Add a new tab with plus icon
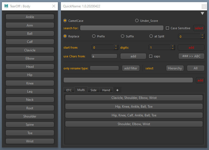Screen dimensions: 209x150 coord(117,90)
